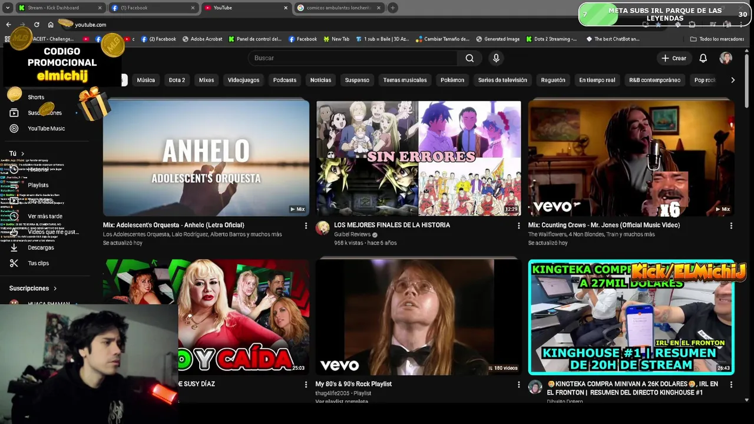The width and height of the screenshot is (754, 424).
Task: Open options menu for Counting Crows mix
Action: [x=731, y=226]
